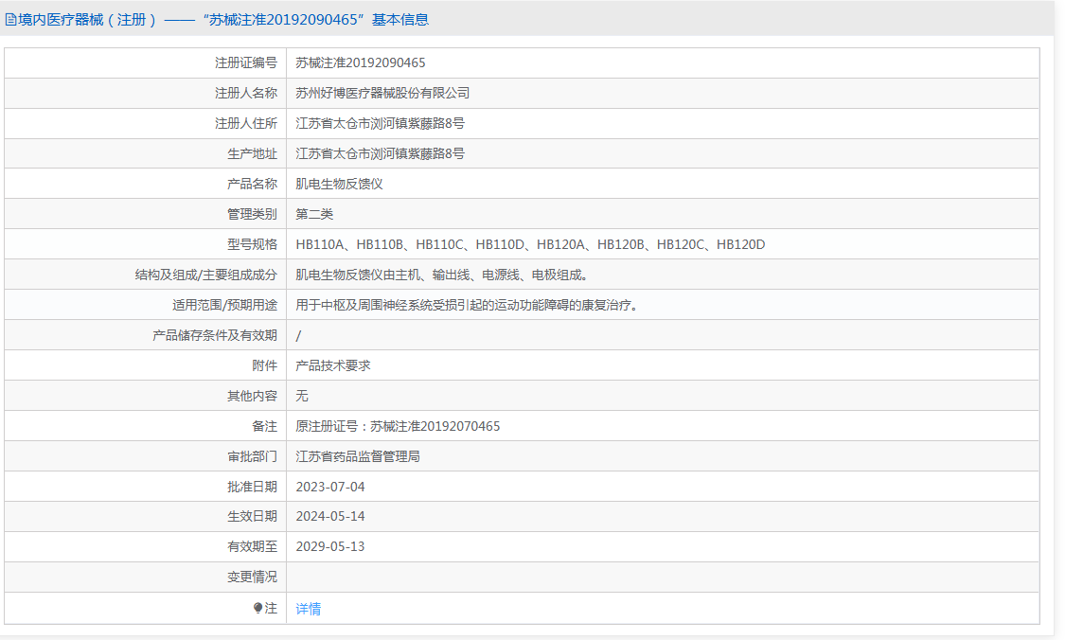Image resolution: width=1065 pixels, height=640 pixels.
Task: Click the 产品储存条件及有效期 label
Action: coord(215,336)
